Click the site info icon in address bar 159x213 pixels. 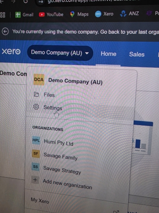pyautogui.click(x=41, y=1)
